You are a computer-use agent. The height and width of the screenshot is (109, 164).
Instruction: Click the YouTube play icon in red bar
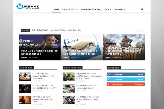[x=109, y=84]
